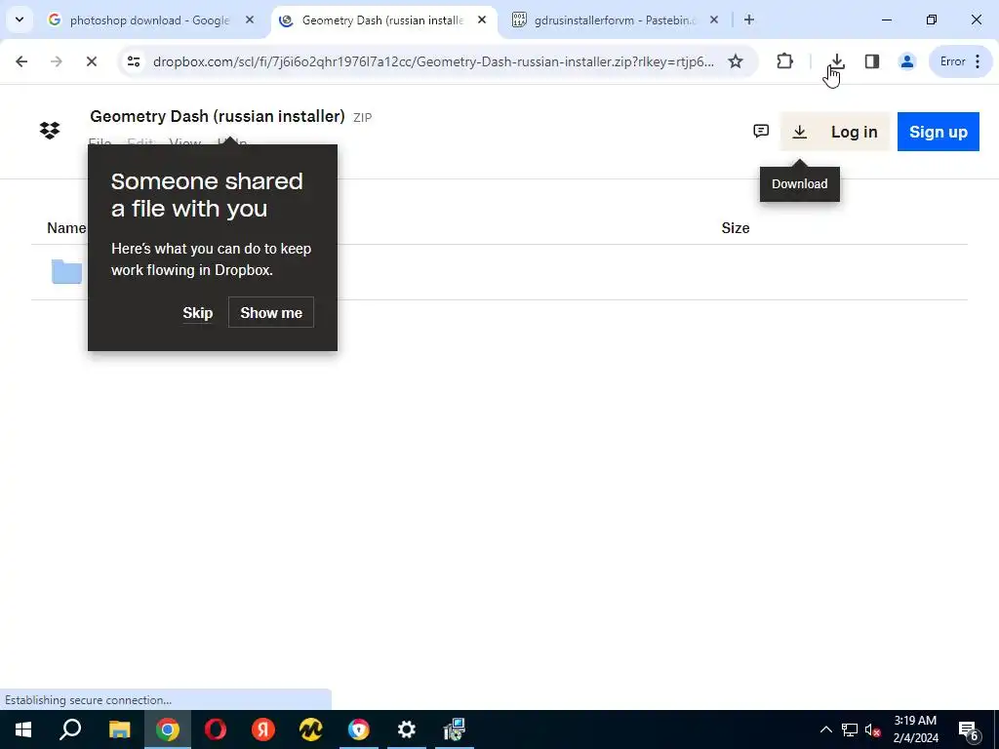The height and width of the screenshot is (749, 999).
Task: Launch Opera browser from taskbar
Action: 216,729
